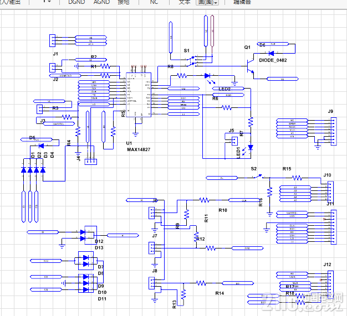
Task: Click the R4 designator label
Action: tap(69, 143)
